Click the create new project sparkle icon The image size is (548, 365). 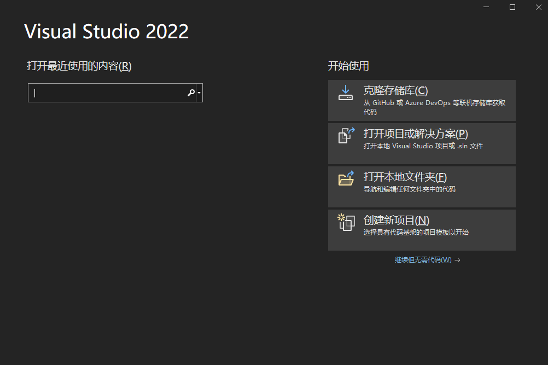(x=346, y=222)
